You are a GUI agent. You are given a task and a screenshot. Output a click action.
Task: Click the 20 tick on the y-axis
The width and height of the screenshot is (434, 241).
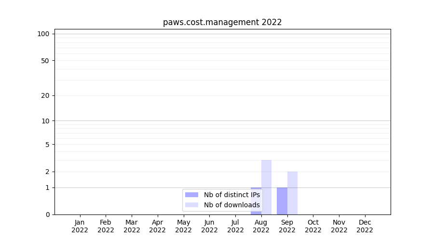(x=45, y=95)
